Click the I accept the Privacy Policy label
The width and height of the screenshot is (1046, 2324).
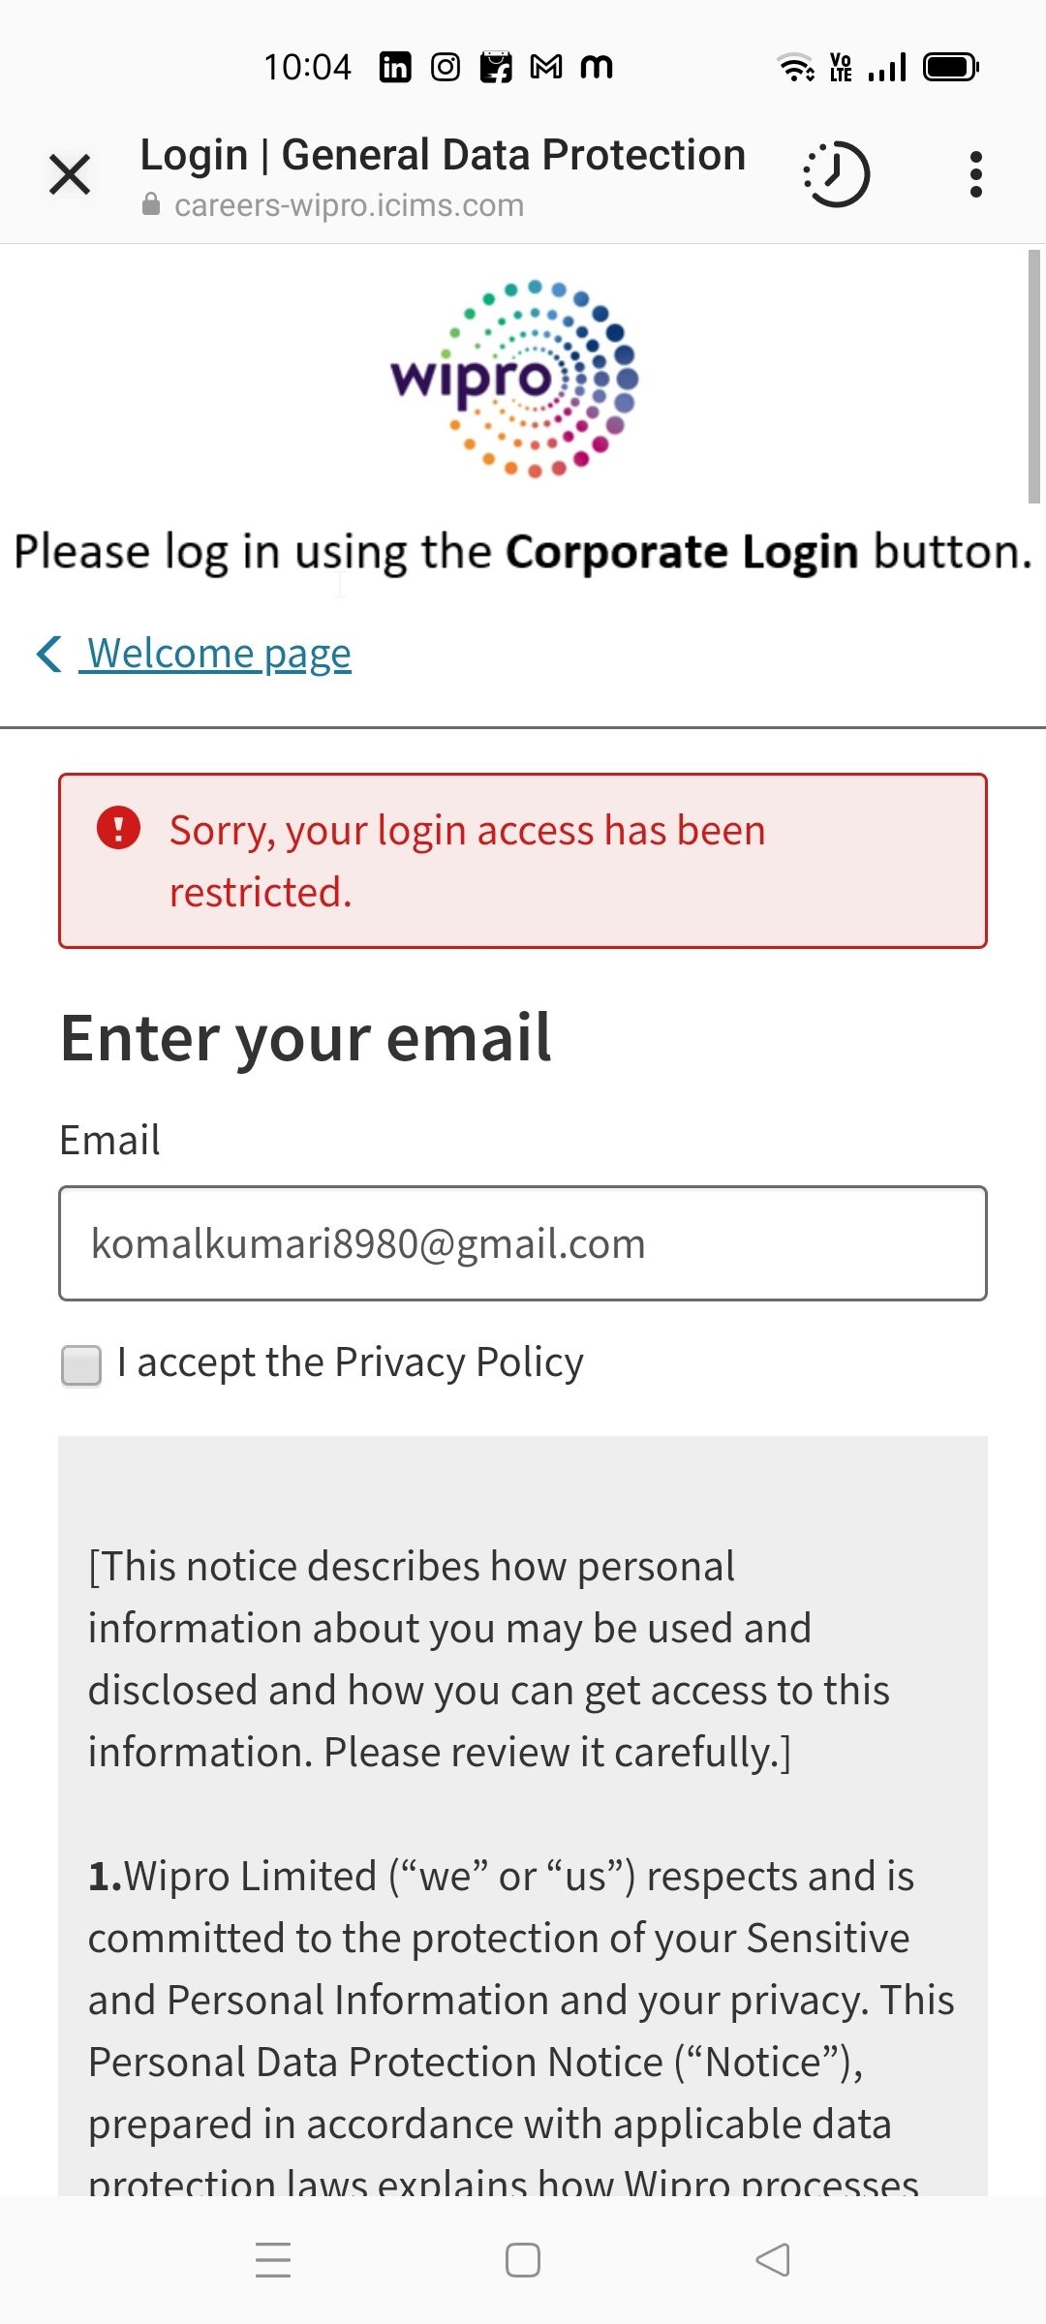pyautogui.click(x=351, y=1362)
